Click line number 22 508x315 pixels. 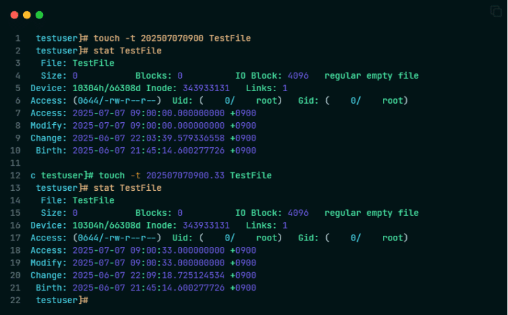pyautogui.click(x=15, y=300)
